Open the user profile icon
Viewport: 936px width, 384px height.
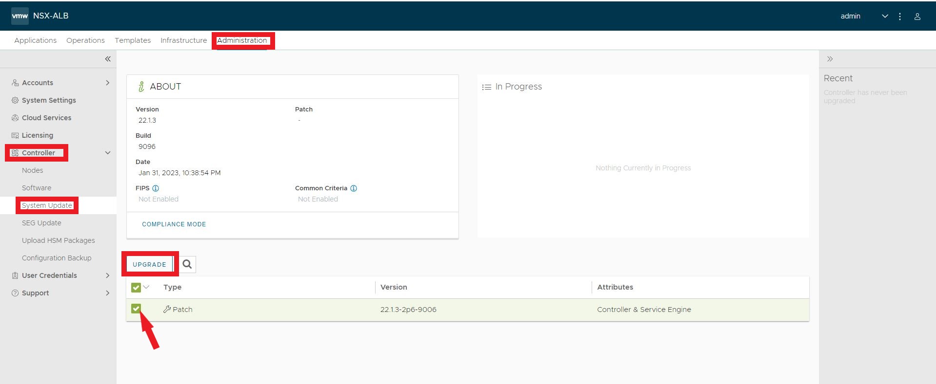point(917,17)
